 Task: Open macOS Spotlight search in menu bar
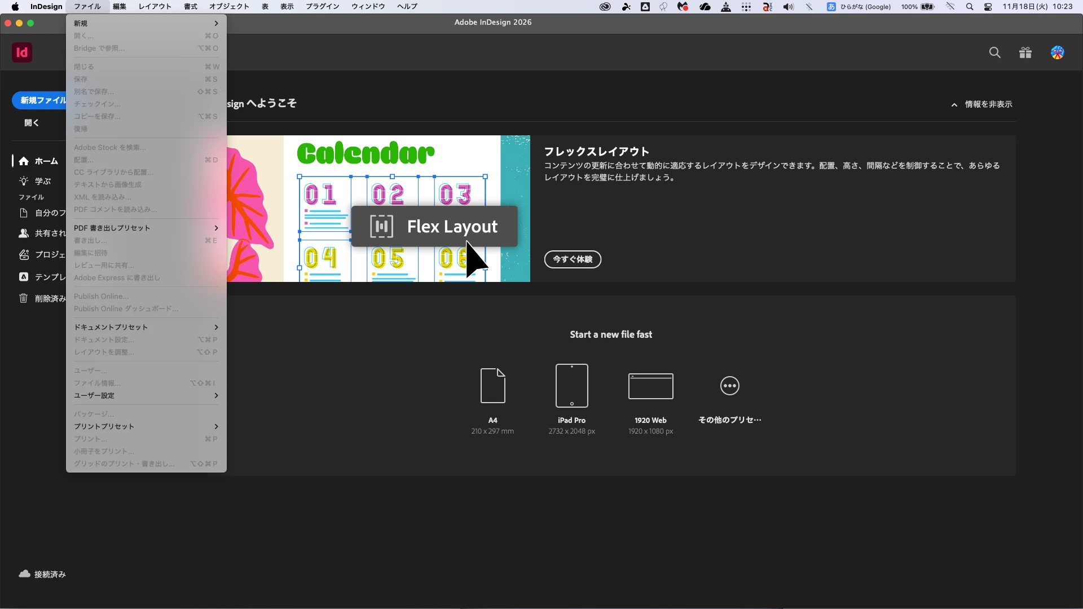click(x=969, y=7)
